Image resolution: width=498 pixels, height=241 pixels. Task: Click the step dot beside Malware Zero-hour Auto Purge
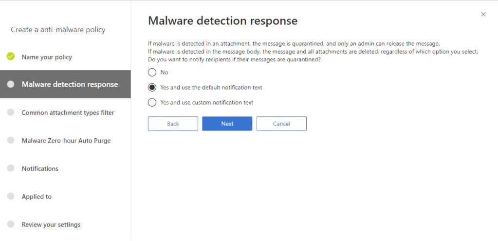[x=11, y=140]
